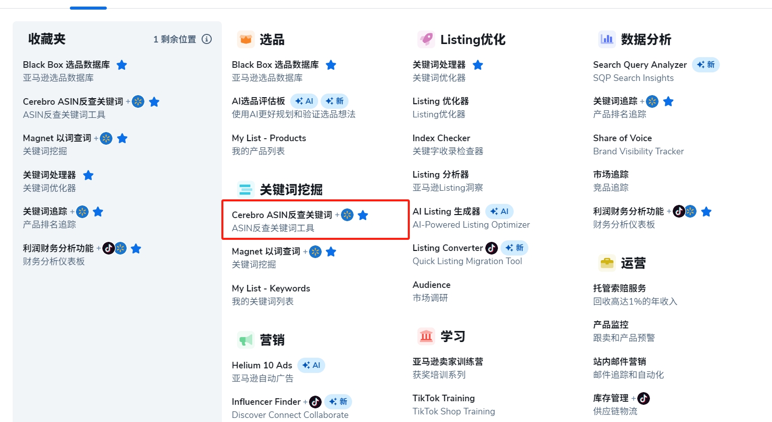Unfavorite Cerebro star in 收藏夹 panel
Viewport: 772px width, 422px height.
click(155, 102)
